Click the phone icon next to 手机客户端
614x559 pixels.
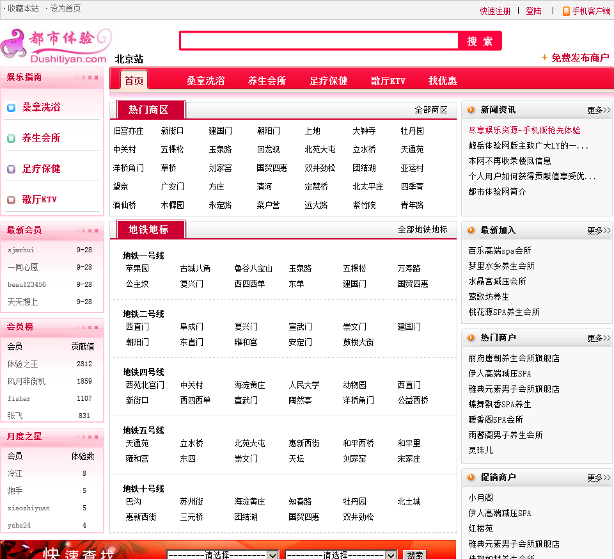pos(566,12)
